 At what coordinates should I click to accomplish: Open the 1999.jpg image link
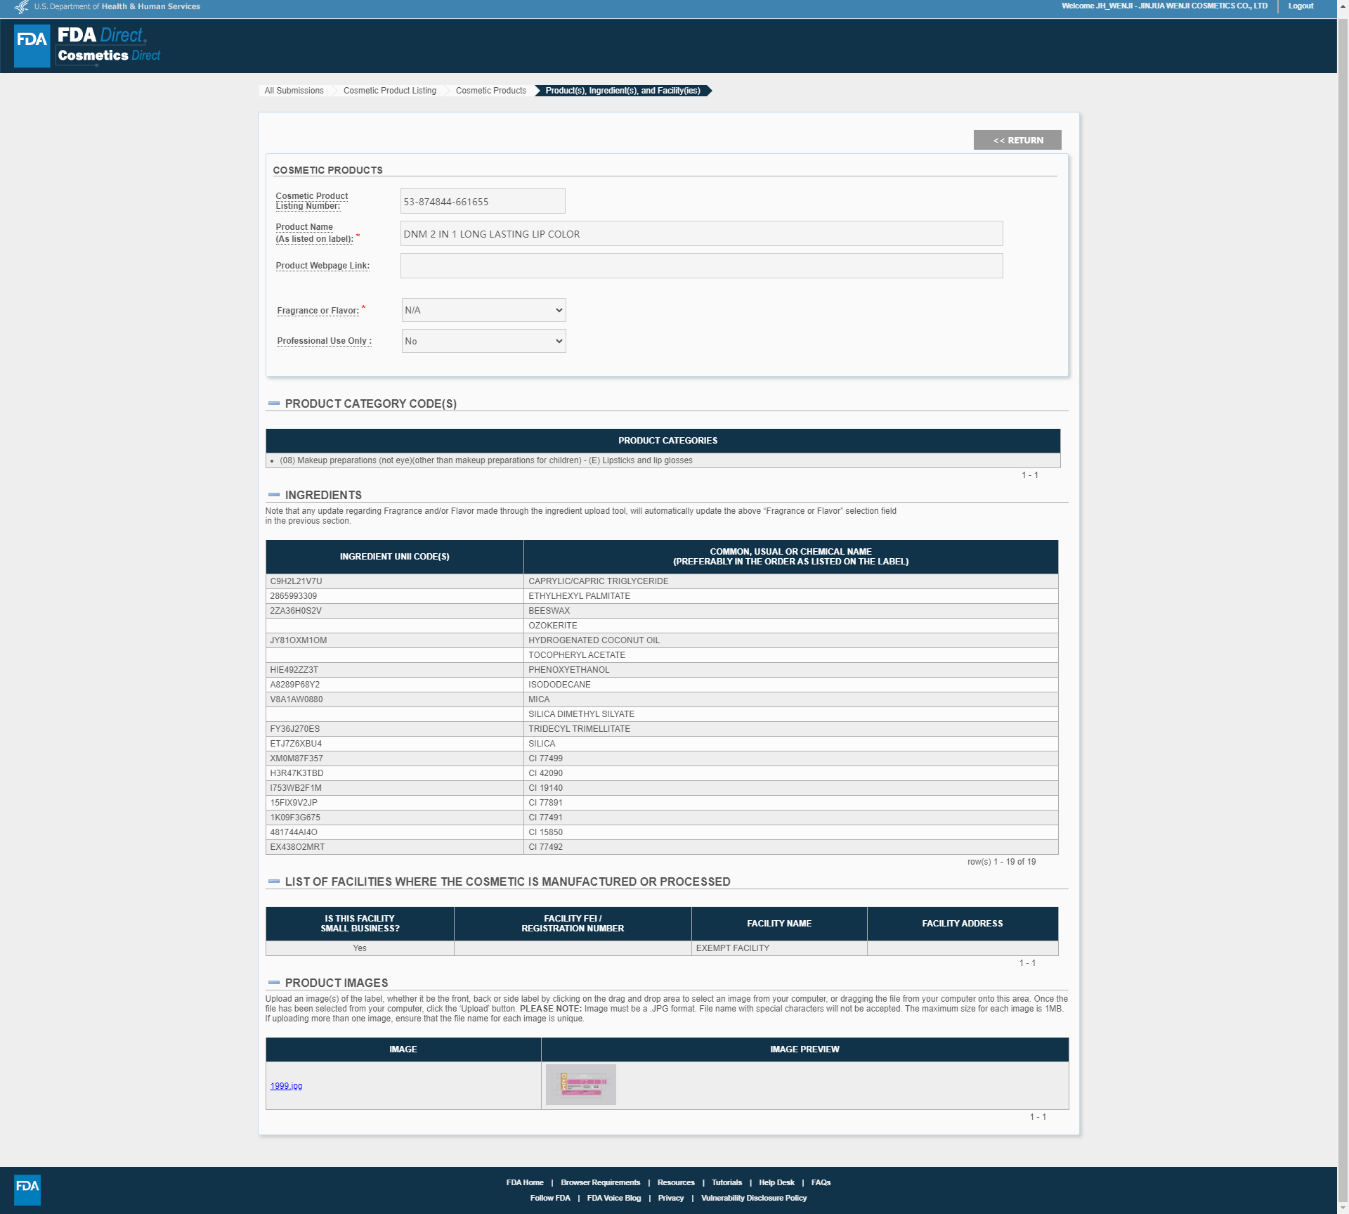[286, 1086]
